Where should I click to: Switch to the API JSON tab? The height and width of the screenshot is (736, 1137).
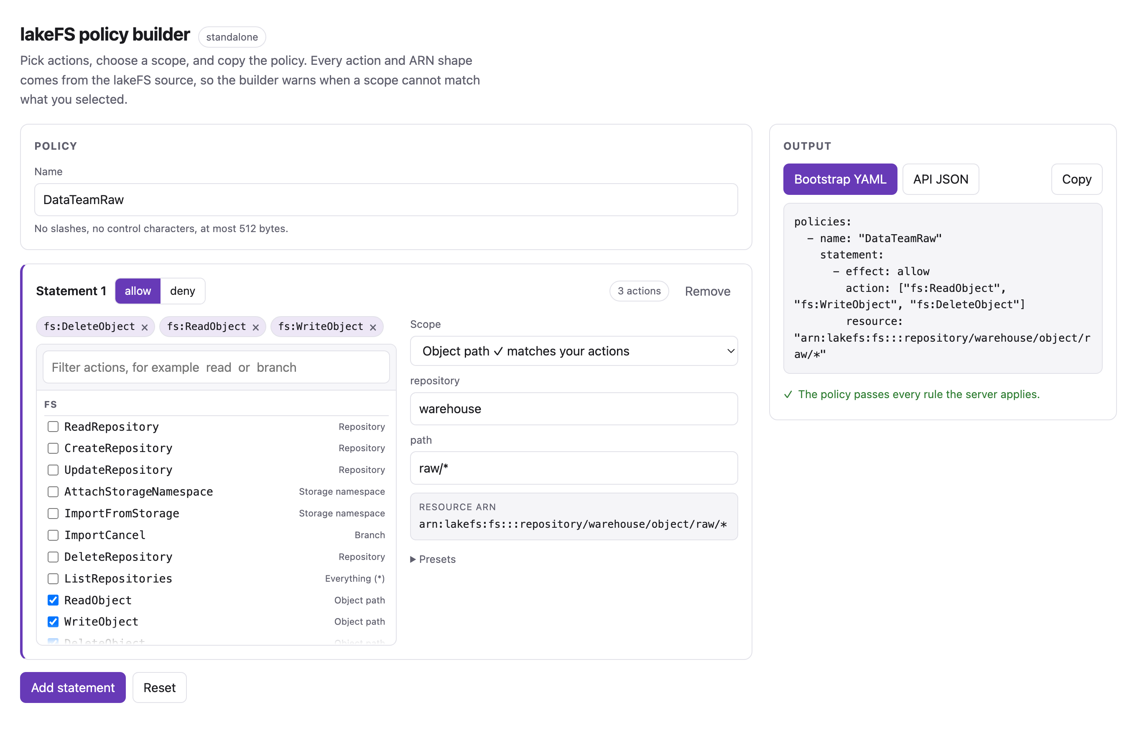[x=940, y=179]
